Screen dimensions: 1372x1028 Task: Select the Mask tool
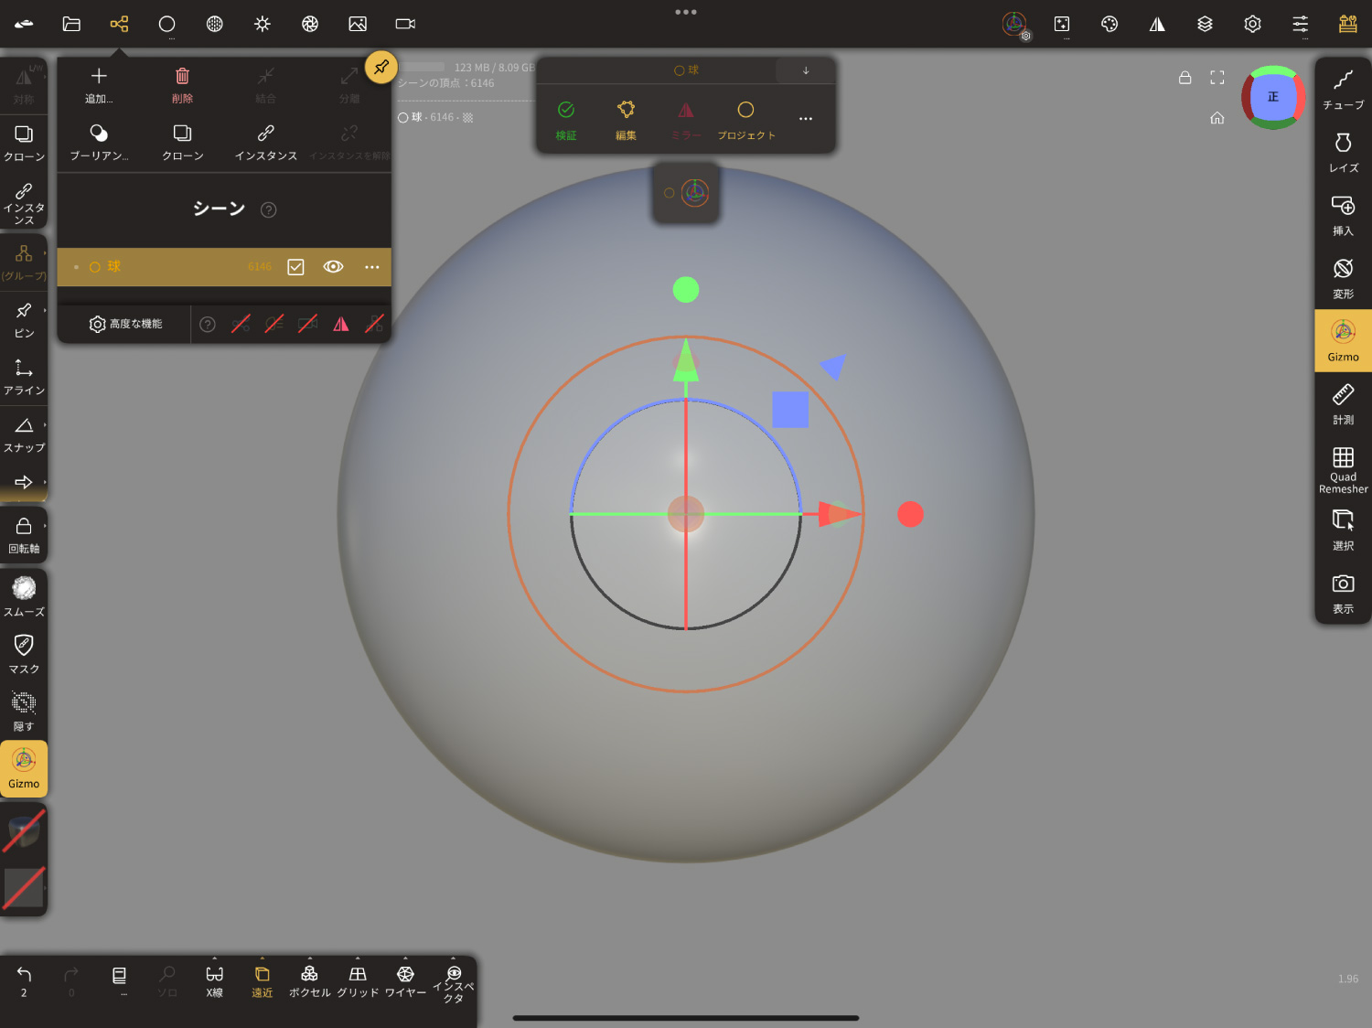pos(24,653)
